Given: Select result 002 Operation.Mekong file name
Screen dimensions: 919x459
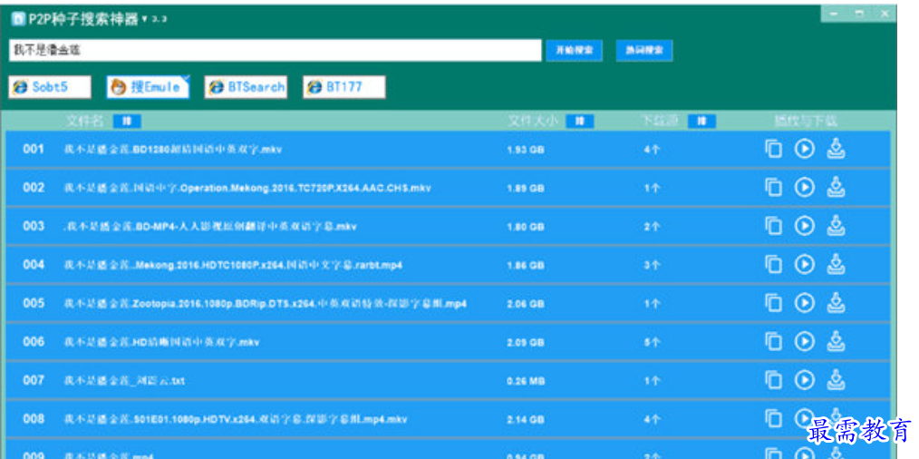Looking at the screenshot, I should pos(247,188).
